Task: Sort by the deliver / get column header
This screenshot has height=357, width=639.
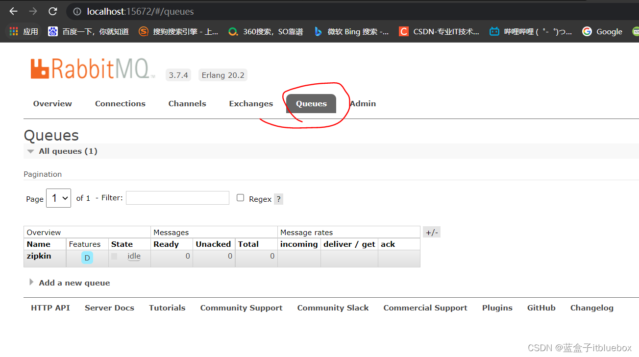Action: (349, 244)
